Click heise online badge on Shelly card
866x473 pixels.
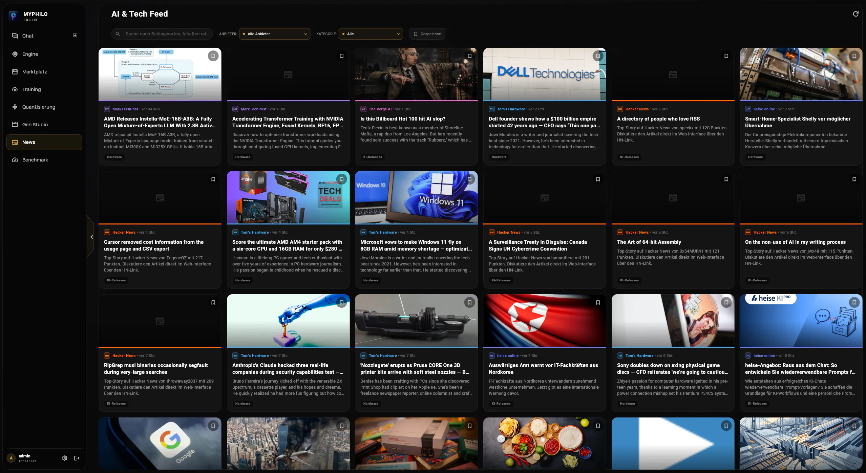point(748,109)
